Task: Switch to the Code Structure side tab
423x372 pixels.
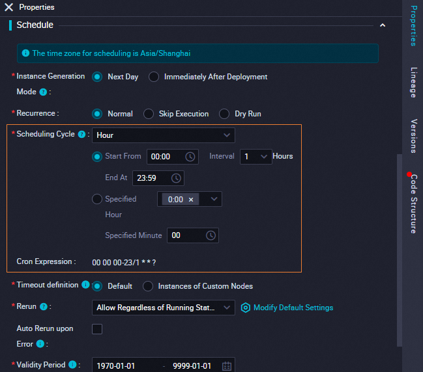Action: coord(414,204)
